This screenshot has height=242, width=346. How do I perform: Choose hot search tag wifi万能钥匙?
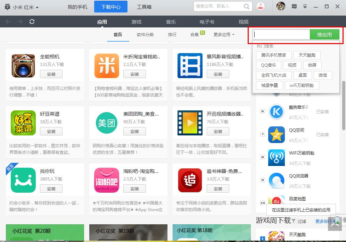coord(302,85)
